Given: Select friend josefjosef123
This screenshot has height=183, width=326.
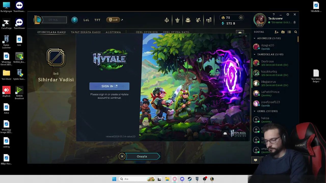Looking at the screenshot, I should tap(275, 104).
